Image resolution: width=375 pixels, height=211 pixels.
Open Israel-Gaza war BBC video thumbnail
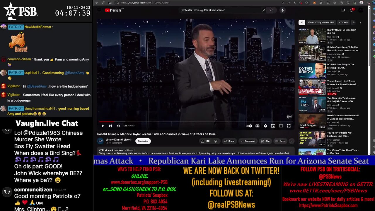point(312,121)
